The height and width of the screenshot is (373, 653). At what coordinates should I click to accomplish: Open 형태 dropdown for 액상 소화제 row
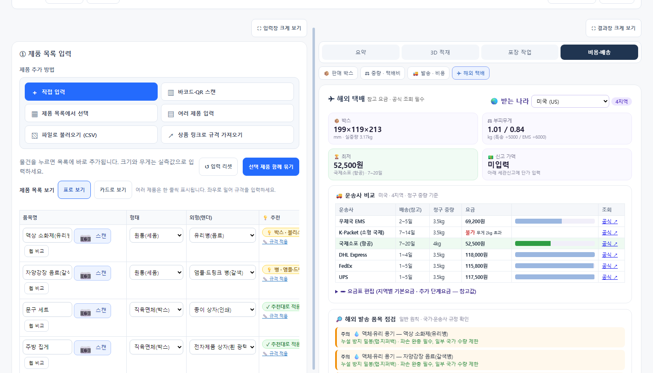[156, 236]
